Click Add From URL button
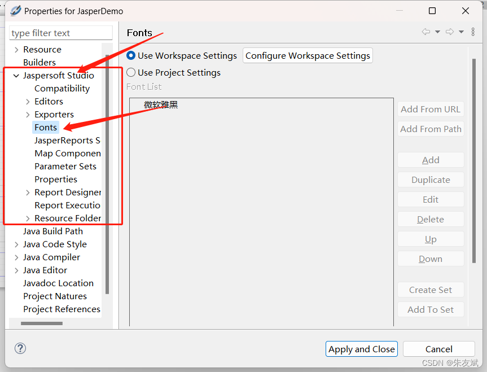The image size is (487, 372). pos(431,110)
